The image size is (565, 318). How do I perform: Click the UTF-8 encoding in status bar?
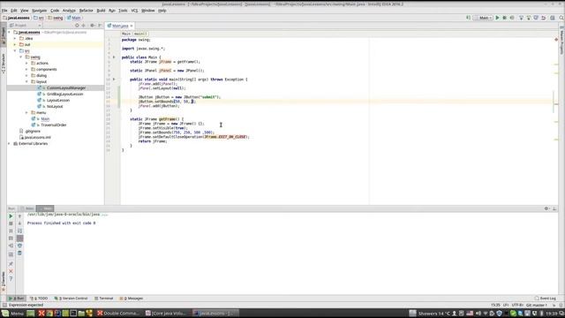(517, 306)
